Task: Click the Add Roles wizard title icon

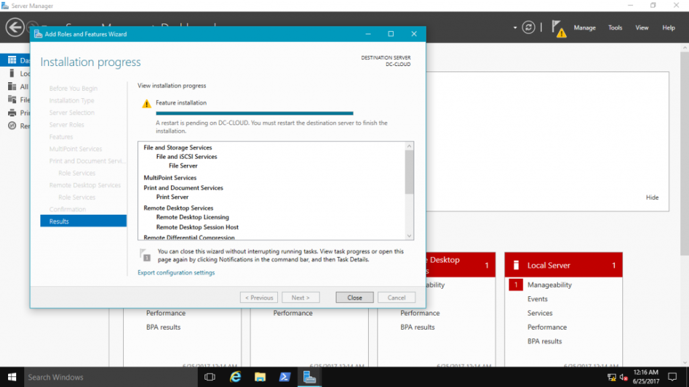Action: (x=38, y=34)
